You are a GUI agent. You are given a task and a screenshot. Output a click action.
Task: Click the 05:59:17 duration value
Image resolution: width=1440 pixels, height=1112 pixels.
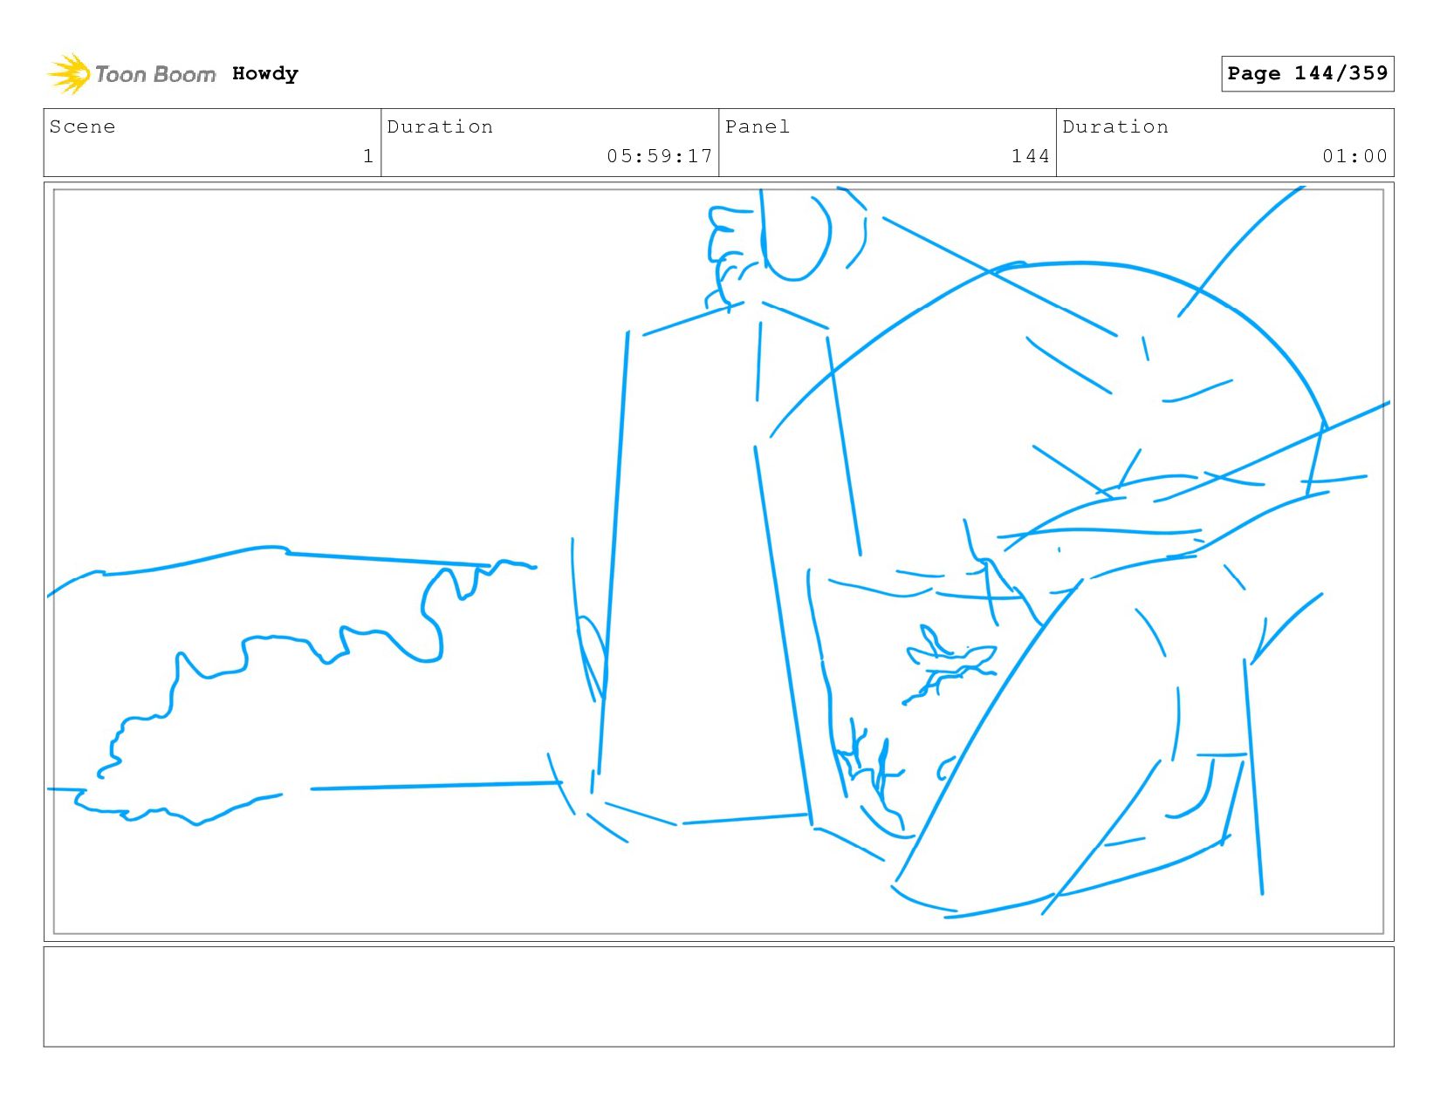[660, 156]
